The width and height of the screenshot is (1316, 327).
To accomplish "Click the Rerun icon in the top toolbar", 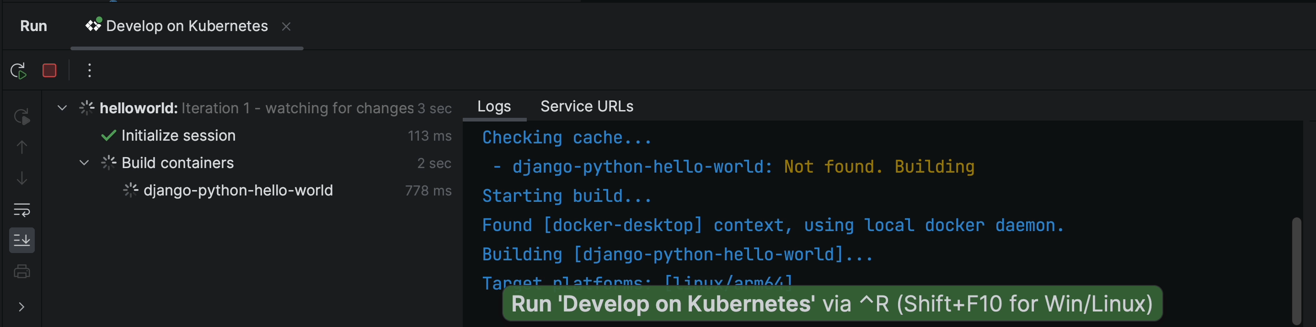I will (18, 70).
